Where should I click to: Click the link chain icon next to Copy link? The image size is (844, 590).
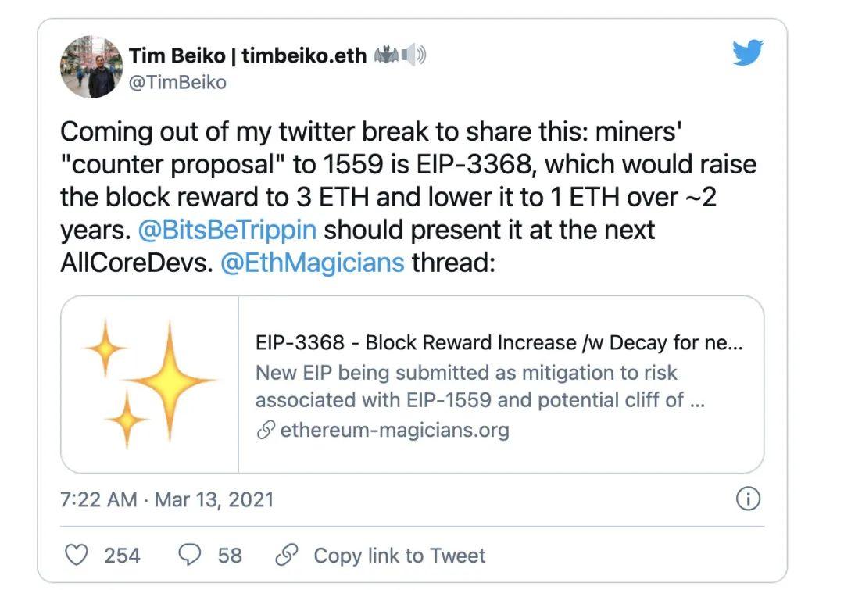tap(286, 555)
